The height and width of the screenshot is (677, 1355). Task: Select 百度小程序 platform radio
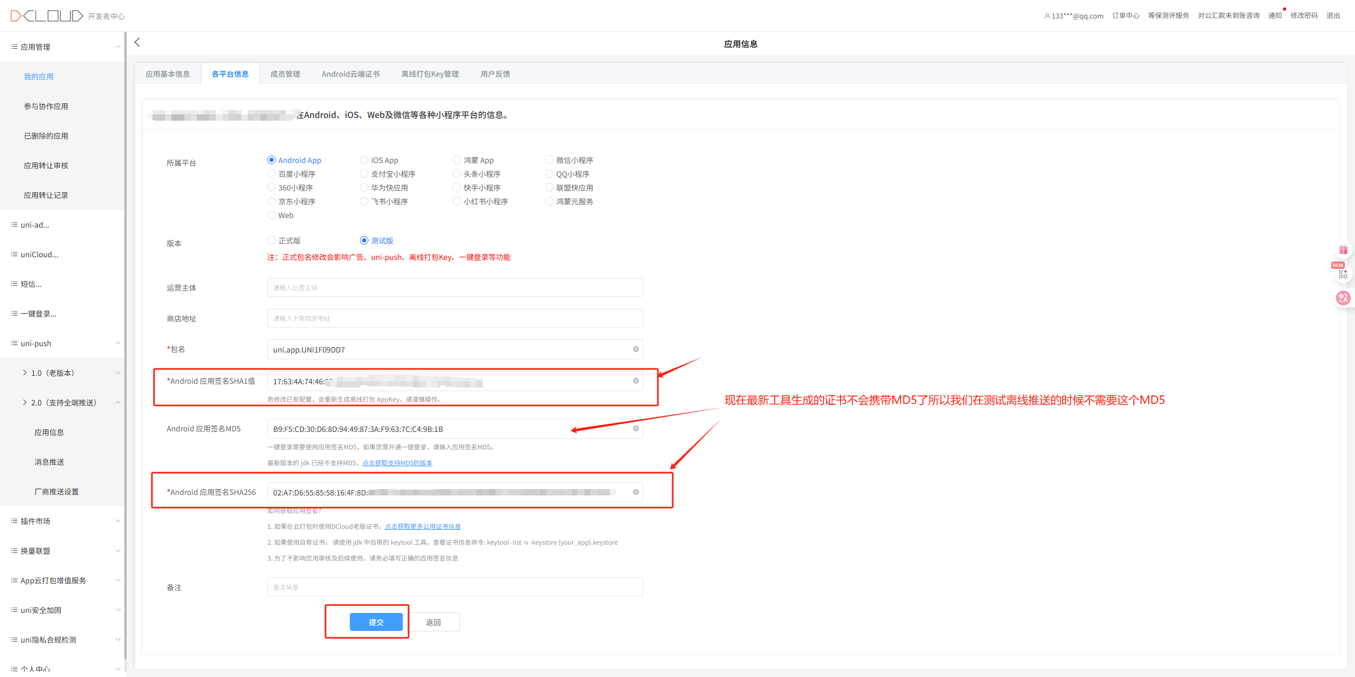coord(272,174)
